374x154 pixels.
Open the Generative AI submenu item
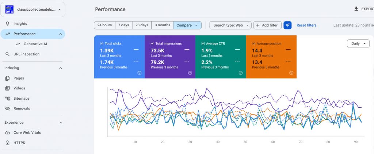(35, 44)
